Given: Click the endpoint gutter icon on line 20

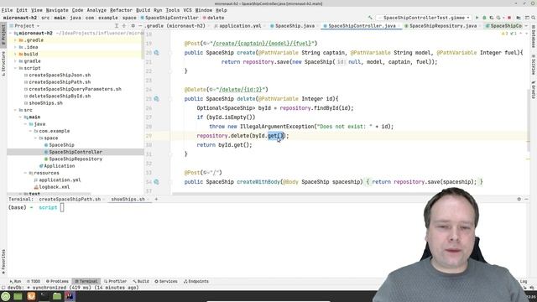Looking at the screenshot, I should click(157, 53).
